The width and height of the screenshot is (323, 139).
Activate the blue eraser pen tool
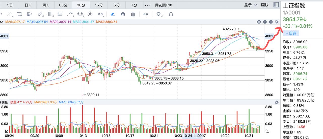pos(113,14)
